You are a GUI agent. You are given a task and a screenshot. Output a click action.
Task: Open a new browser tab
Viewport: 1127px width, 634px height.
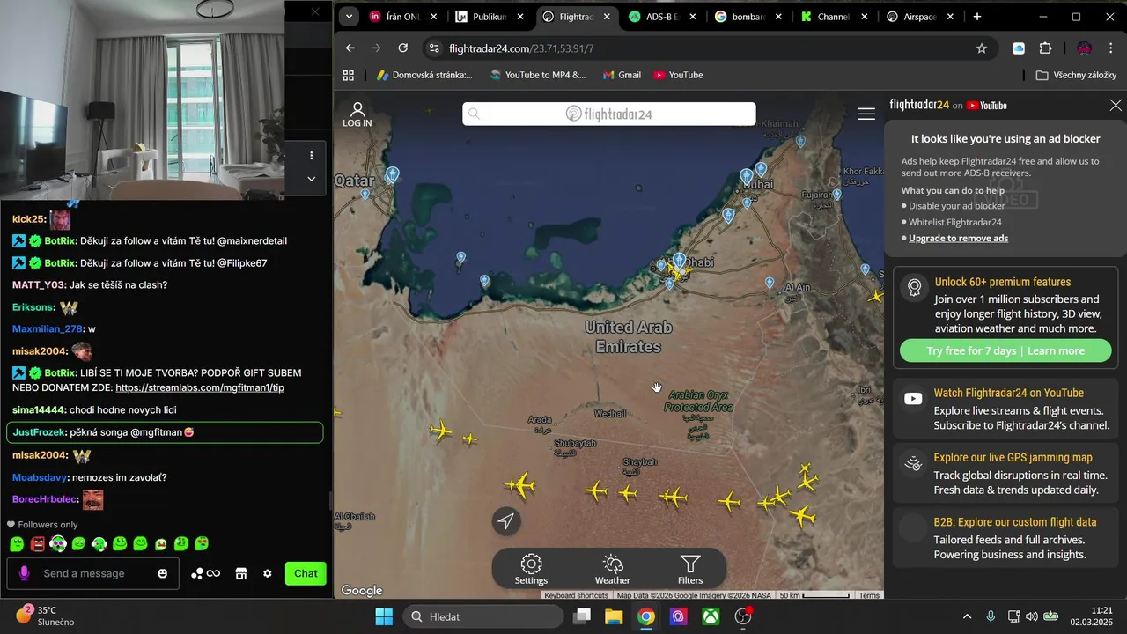[976, 17]
